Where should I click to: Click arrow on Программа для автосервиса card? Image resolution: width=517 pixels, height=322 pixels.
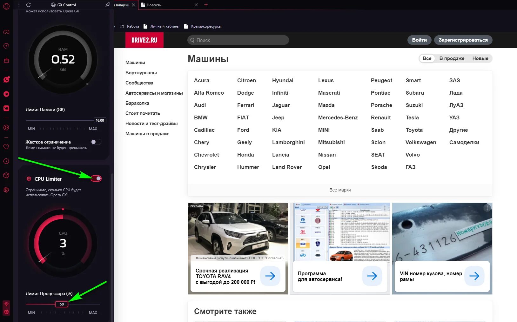pos(372,276)
